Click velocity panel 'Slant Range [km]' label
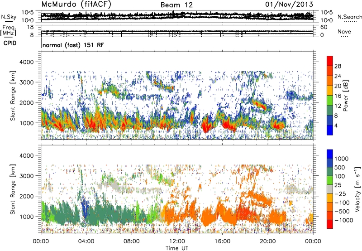Screen dimensions: 362x251 13,189
